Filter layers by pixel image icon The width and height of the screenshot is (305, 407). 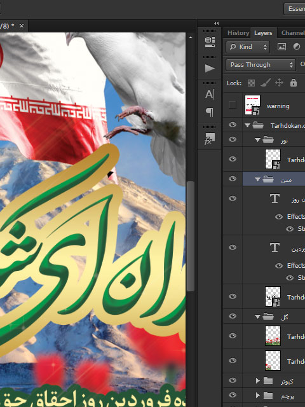(x=281, y=46)
